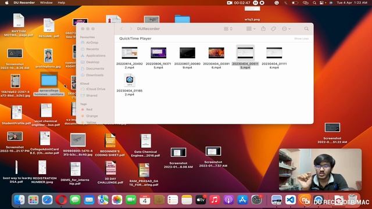Open the Finder group-by dropdown
Screen dimensions: 372x209
(x=251, y=28)
